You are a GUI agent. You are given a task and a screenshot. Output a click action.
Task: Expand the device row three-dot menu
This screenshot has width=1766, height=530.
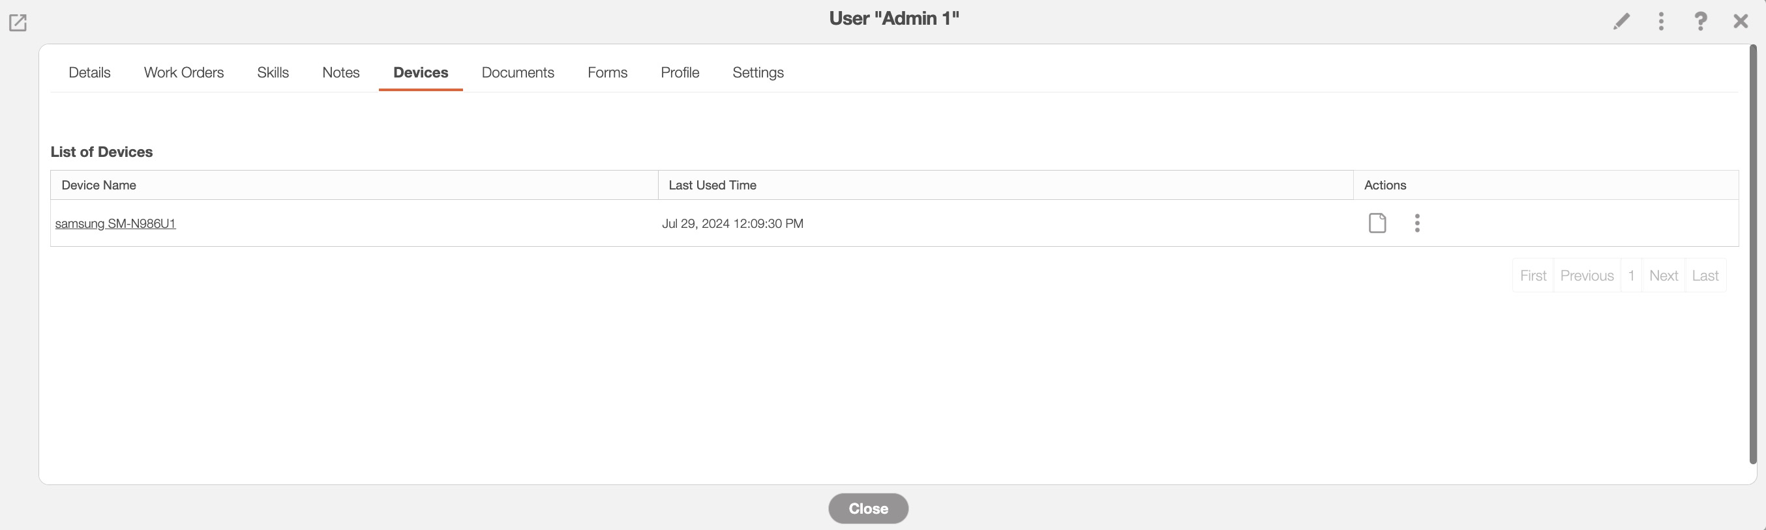coord(1417,223)
